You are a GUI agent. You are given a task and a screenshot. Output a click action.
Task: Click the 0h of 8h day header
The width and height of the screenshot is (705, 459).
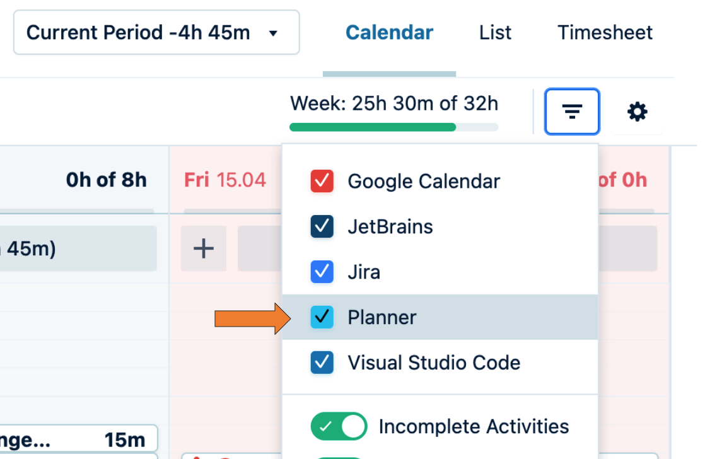click(x=106, y=180)
